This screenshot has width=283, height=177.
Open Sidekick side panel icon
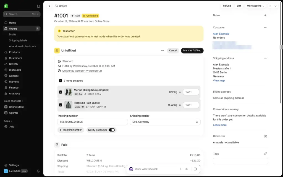pos(195,169)
